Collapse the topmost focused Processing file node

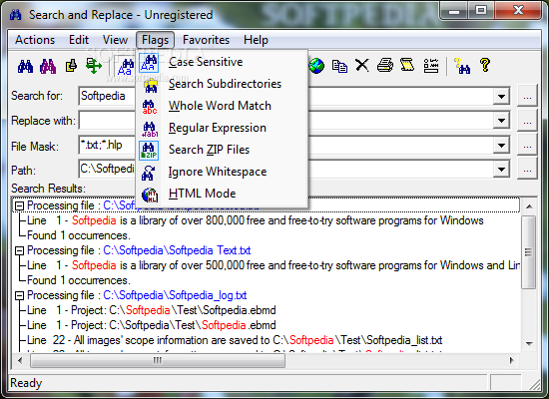pos(20,205)
